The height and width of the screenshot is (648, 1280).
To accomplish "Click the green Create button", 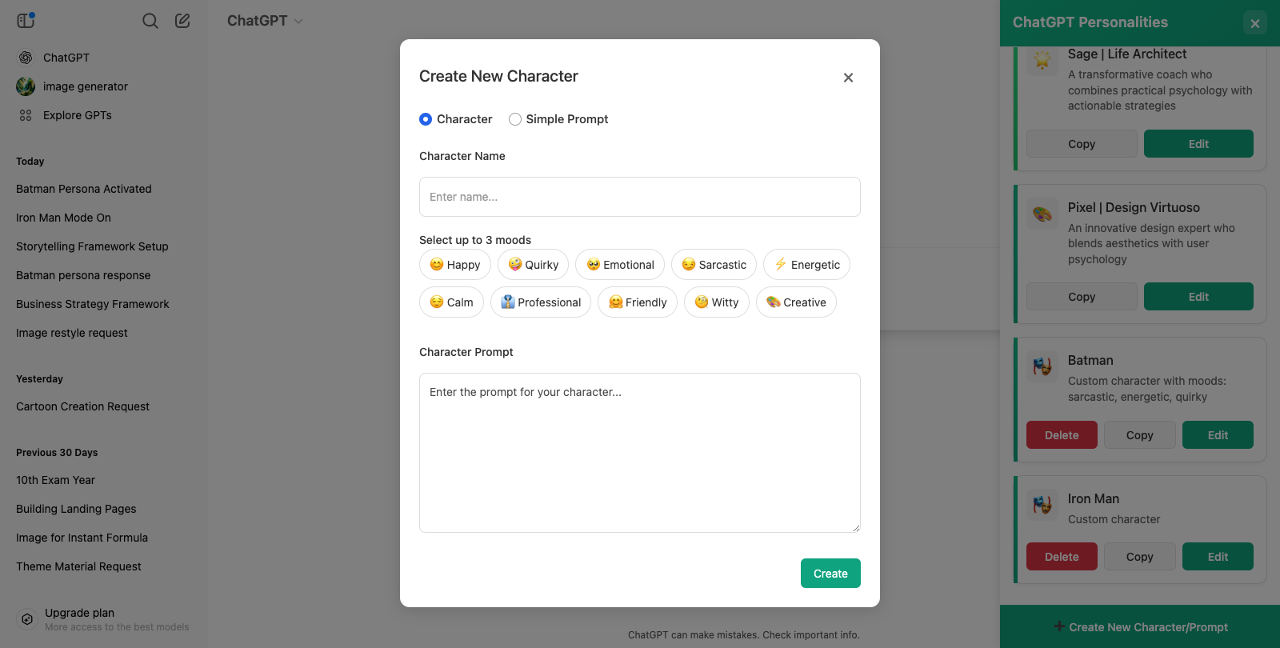I will click(830, 574).
